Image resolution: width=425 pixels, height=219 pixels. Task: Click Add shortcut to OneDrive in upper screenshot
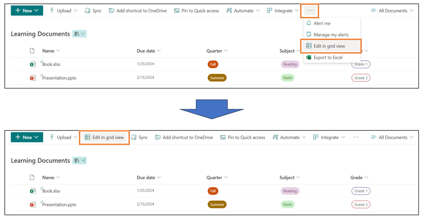138,11
